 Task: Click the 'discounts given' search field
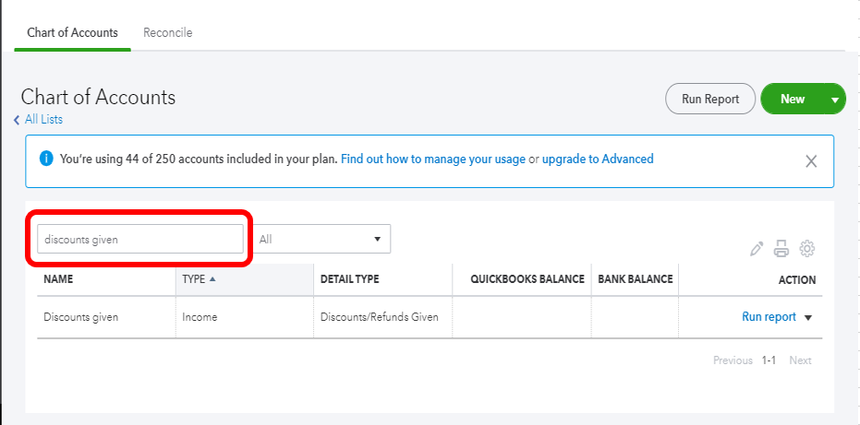coord(139,239)
